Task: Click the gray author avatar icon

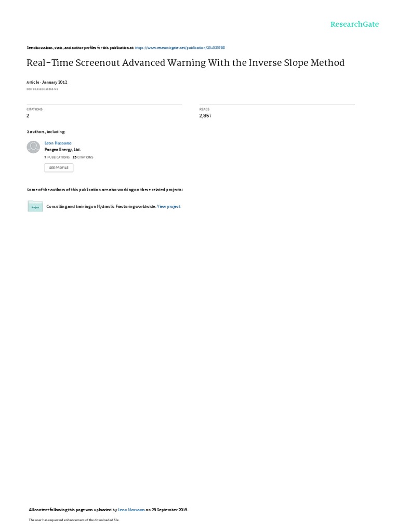Action: (x=33, y=147)
